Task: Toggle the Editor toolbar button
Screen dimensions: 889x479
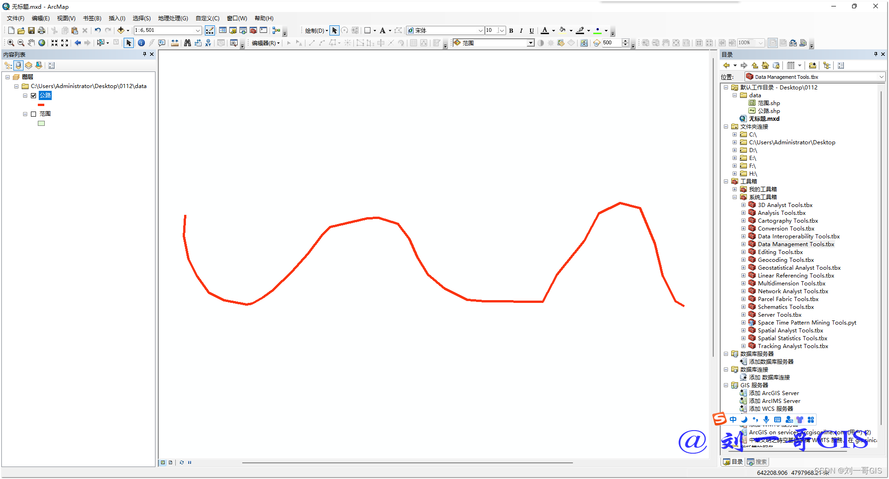Action: pos(210,30)
